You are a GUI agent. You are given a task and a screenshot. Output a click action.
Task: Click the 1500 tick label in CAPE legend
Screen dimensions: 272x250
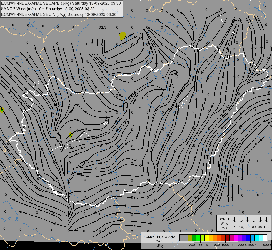point(234,245)
